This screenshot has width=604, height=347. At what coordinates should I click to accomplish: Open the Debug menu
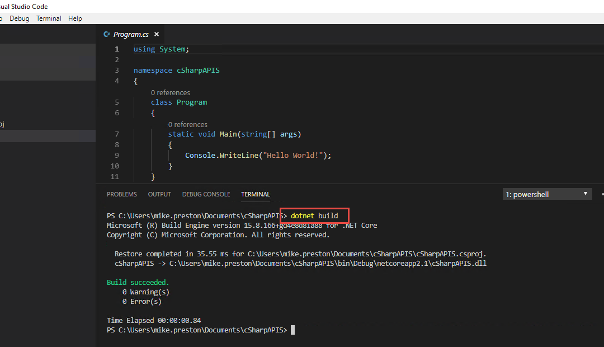19,18
